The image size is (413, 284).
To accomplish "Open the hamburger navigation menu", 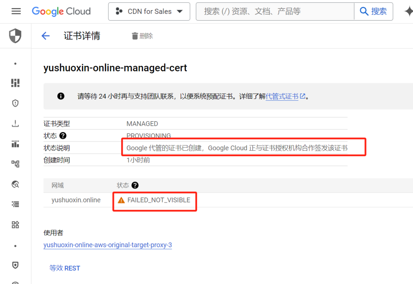I will coord(16,11).
